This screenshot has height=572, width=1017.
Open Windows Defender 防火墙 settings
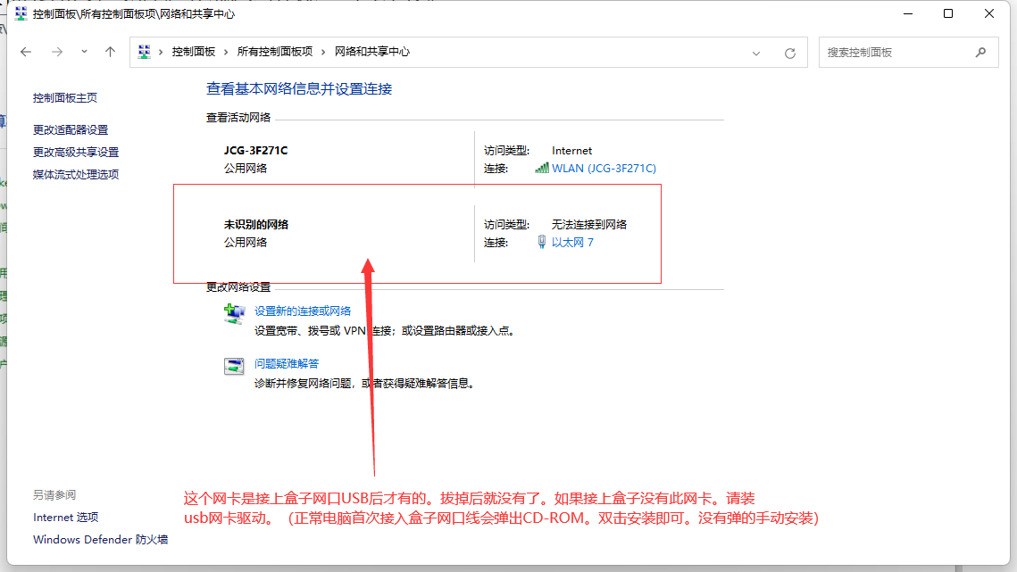click(x=79, y=539)
